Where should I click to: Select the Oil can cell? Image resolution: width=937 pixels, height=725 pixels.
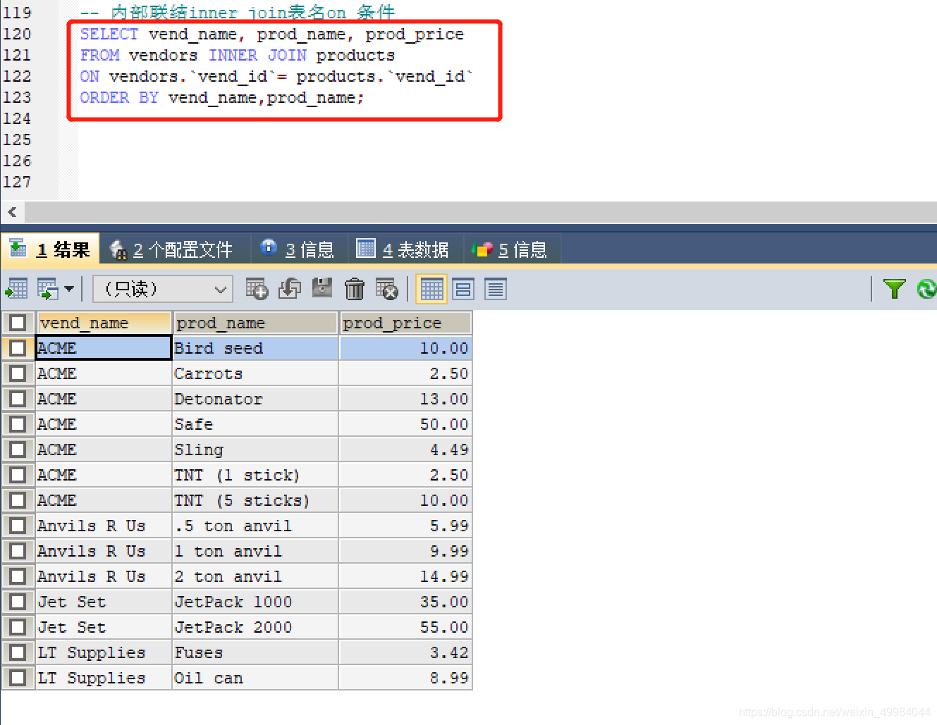tap(255, 678)
